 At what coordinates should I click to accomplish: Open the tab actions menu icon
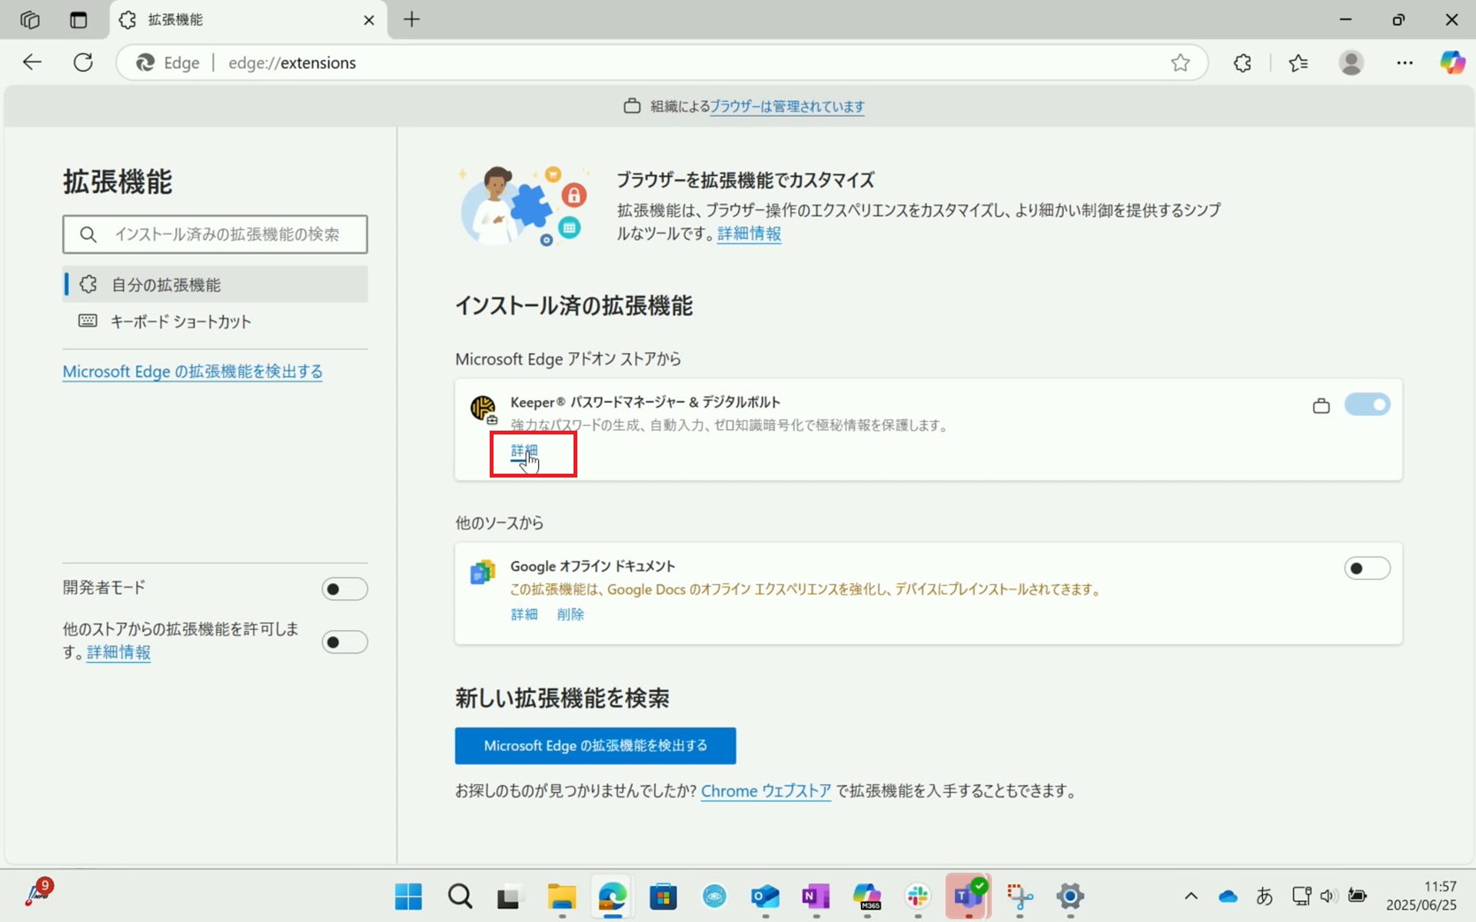[78, 20]
